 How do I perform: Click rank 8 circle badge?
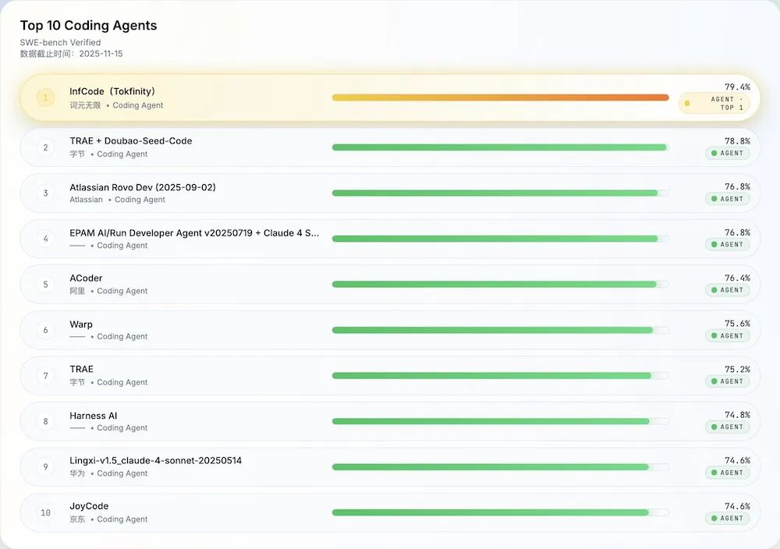click(45, 421)
